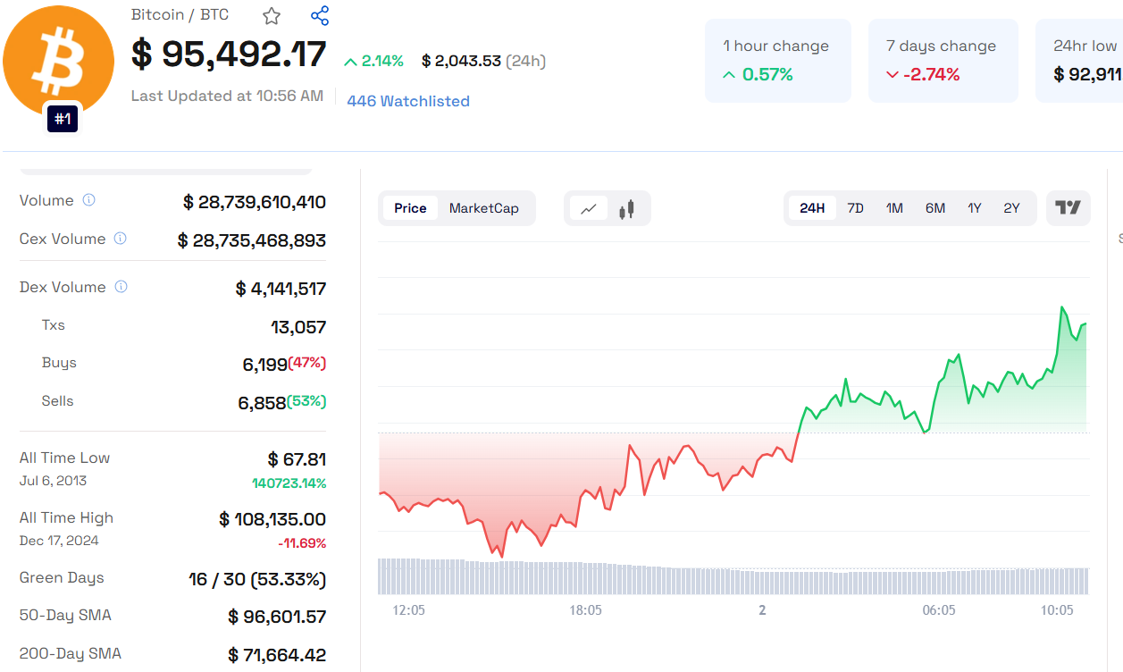Image resolution: width=1123 pixels, height=672 pixels.
Task: Add Bitcoin to watchlist with star icon
Action: (x=272, y=16)
